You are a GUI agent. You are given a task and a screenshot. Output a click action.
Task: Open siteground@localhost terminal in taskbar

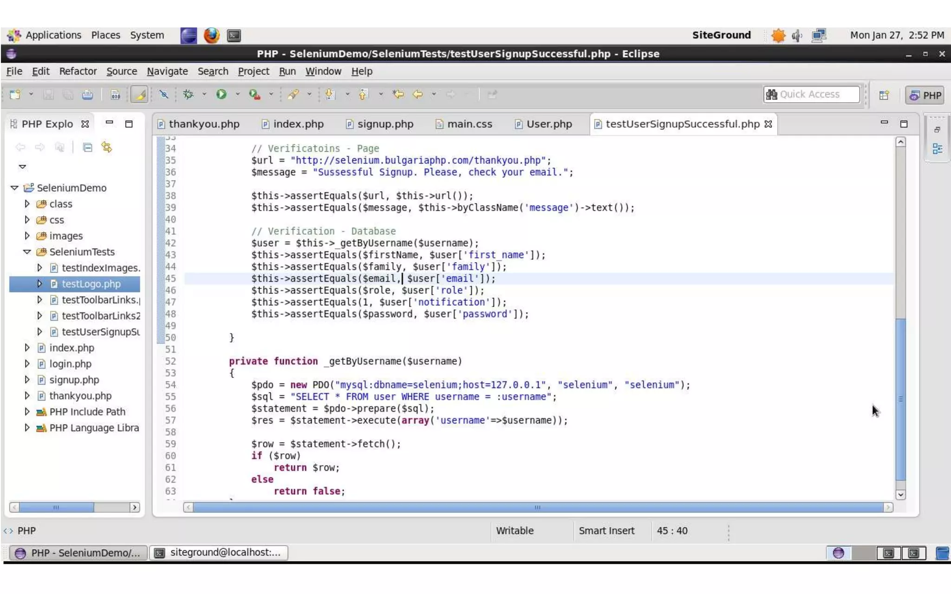pyautogui.click(x=218, y=552)
